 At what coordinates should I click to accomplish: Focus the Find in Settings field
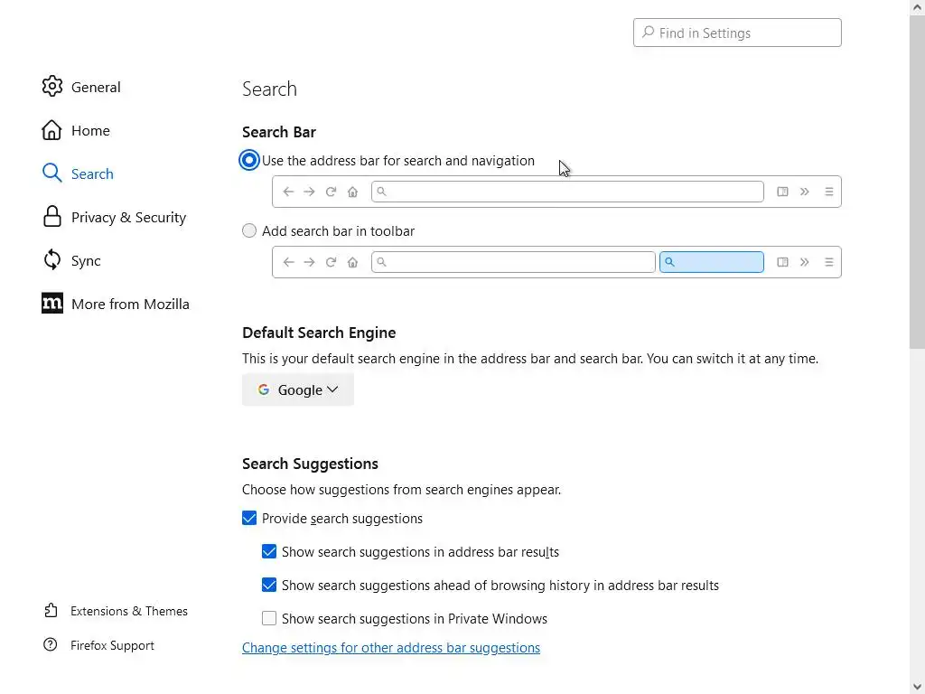745,33
